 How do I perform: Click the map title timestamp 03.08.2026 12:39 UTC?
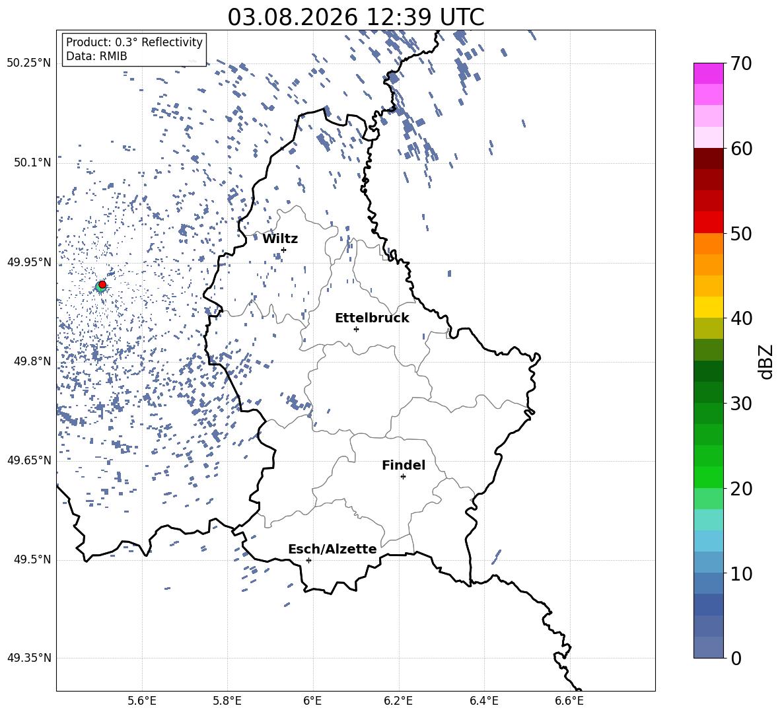point(355,17)
